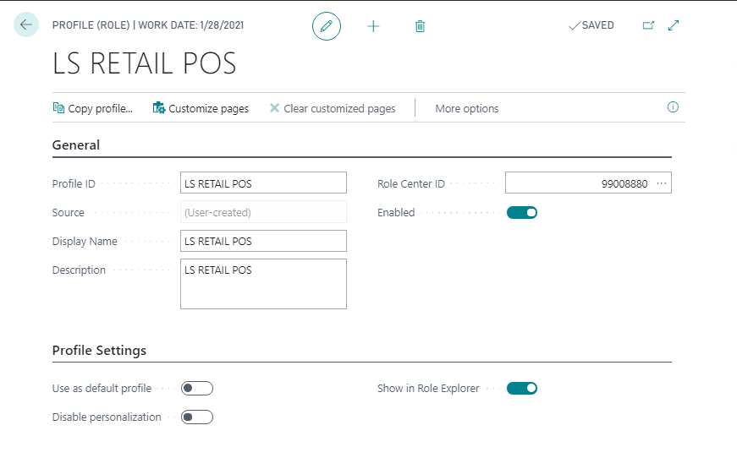Turn on Disable personalization switch
737x458 pixels.
(x=197, y=417)
